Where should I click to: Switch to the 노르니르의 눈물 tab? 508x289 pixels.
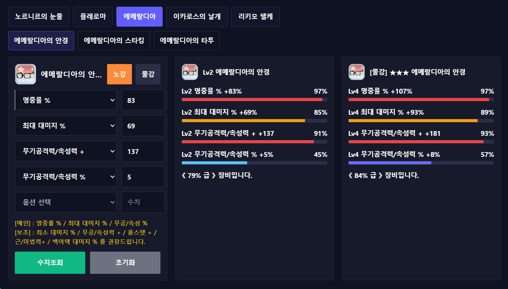point(39,17)
